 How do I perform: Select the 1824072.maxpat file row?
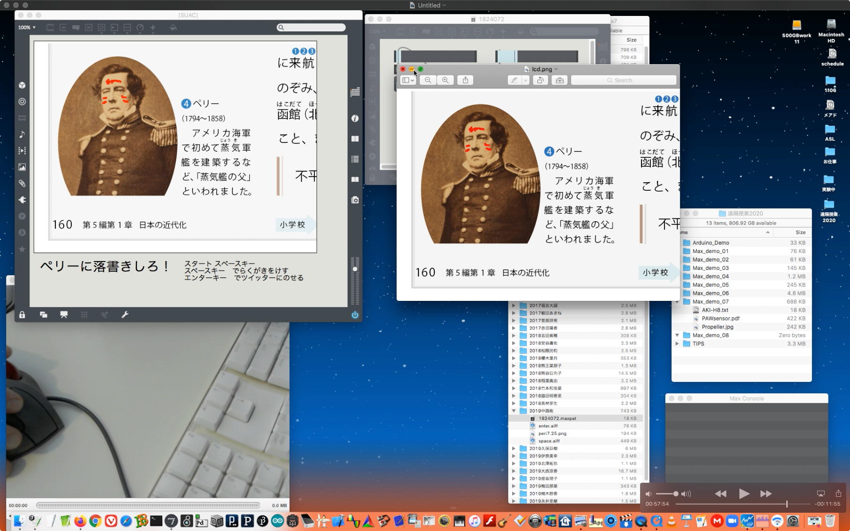[576, 419]
